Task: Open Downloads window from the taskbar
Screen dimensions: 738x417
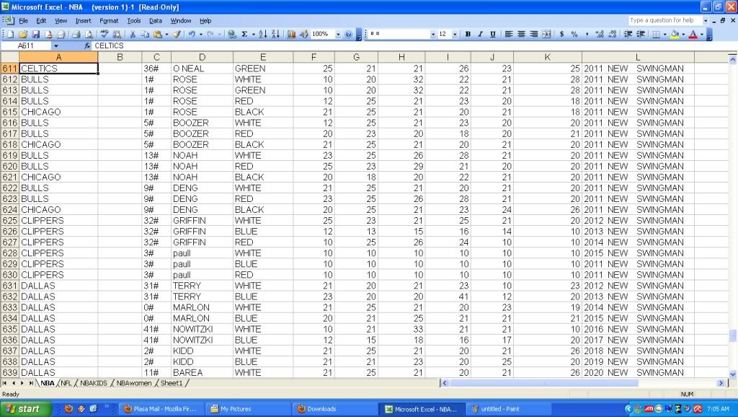Action: 335,409
